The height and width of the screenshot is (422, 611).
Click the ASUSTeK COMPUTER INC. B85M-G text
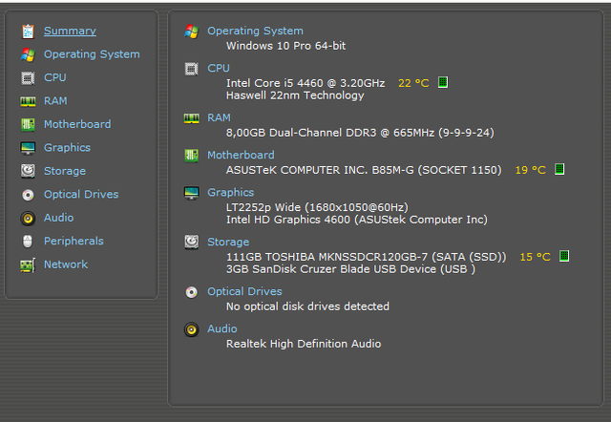[364, 170]
